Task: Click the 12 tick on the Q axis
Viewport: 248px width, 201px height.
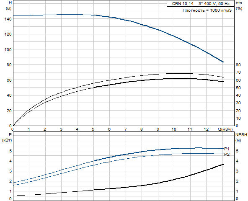Action: pyautogui.click(x=206, y=129)
